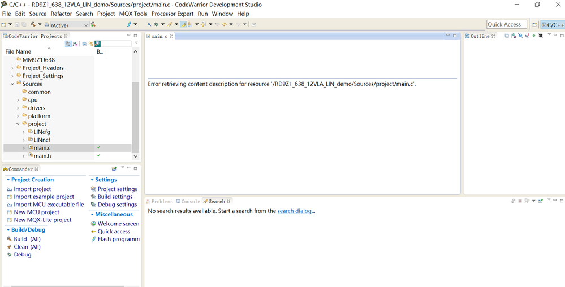The image size is (565, 287).
Task: Click the Debug bug toolbar icon
Action: [156, 24]
